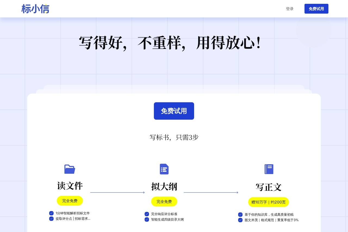This screenshot has height=232, width=348.
Task: Click checkmark beside 提取评分点 | 招标需求
Action: point(51,219)
